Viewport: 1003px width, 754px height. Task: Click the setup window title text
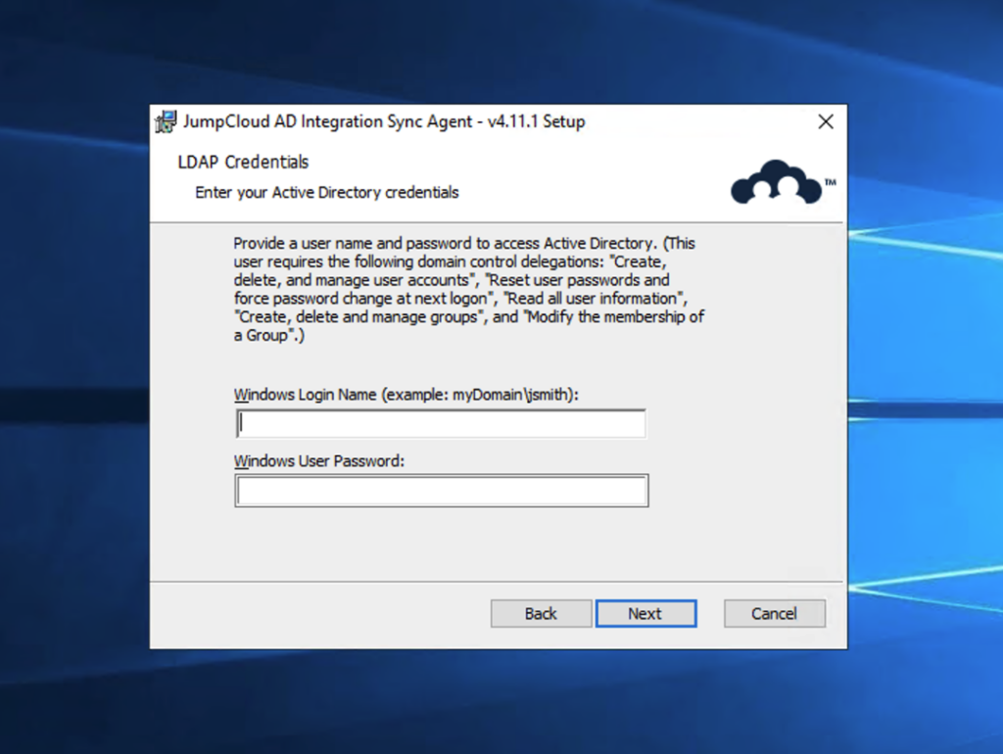(x=384, y=121)
